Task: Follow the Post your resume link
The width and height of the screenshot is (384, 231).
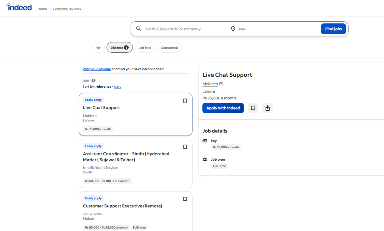Action: 97,69
